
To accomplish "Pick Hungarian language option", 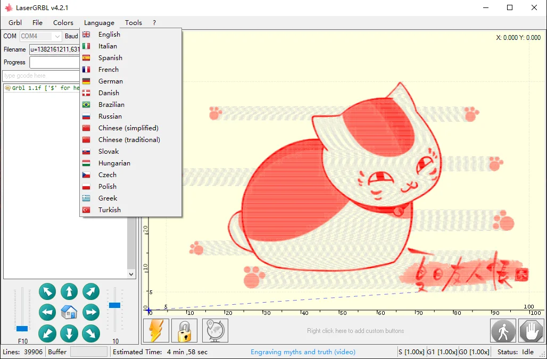I will pos(130,163).
